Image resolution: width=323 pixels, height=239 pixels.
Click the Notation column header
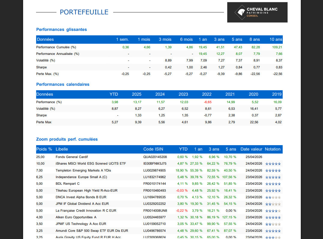[x=273, y=149]
